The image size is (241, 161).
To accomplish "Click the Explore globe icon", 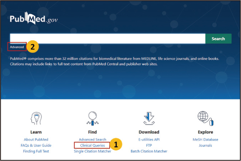I will [205, 118].
